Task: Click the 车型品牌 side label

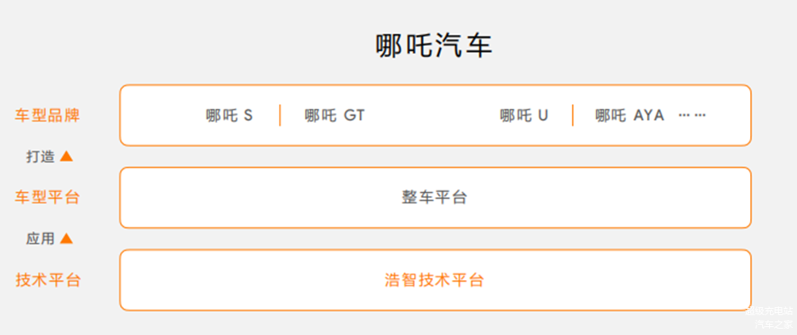Action: tap(47, 115)
